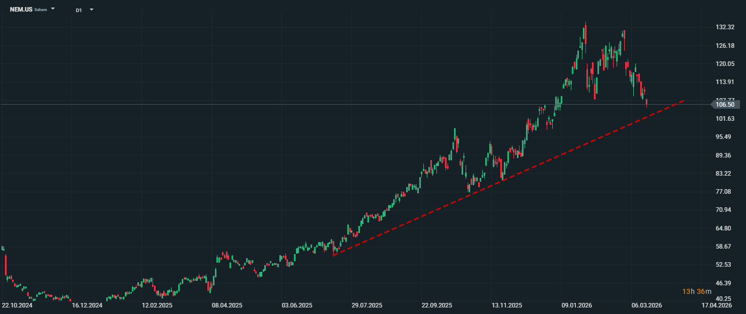Click the 132.32 price axis label
Viewport: 746px width, 314px height.
click(x=725, y=27)
